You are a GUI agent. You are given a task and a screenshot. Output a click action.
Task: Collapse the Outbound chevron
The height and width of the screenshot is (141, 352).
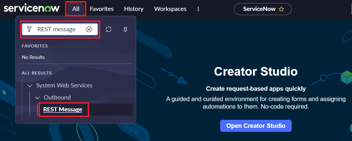coord(37,98)
